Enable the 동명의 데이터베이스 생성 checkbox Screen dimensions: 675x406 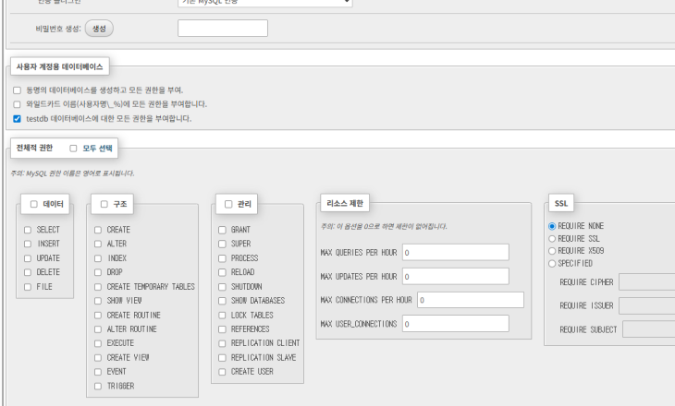click(17, 90)
